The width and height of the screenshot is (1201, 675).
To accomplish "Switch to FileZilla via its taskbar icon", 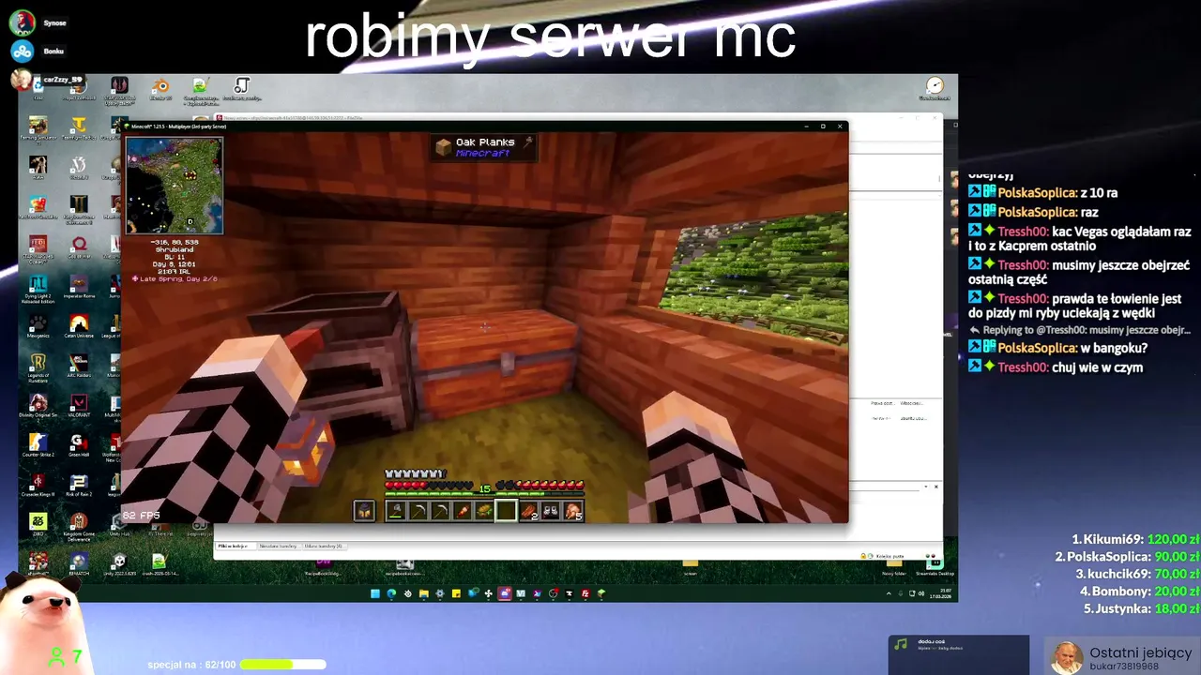I will tap(585, 593).
